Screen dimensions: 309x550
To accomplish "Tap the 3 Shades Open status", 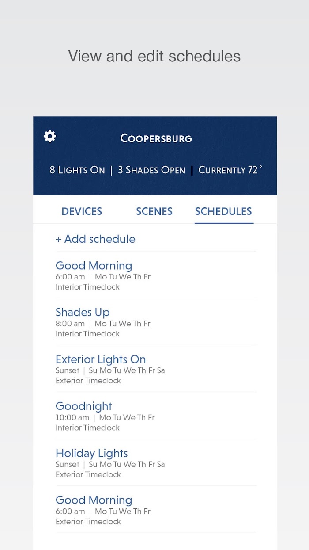I will [x=151, y=170].
